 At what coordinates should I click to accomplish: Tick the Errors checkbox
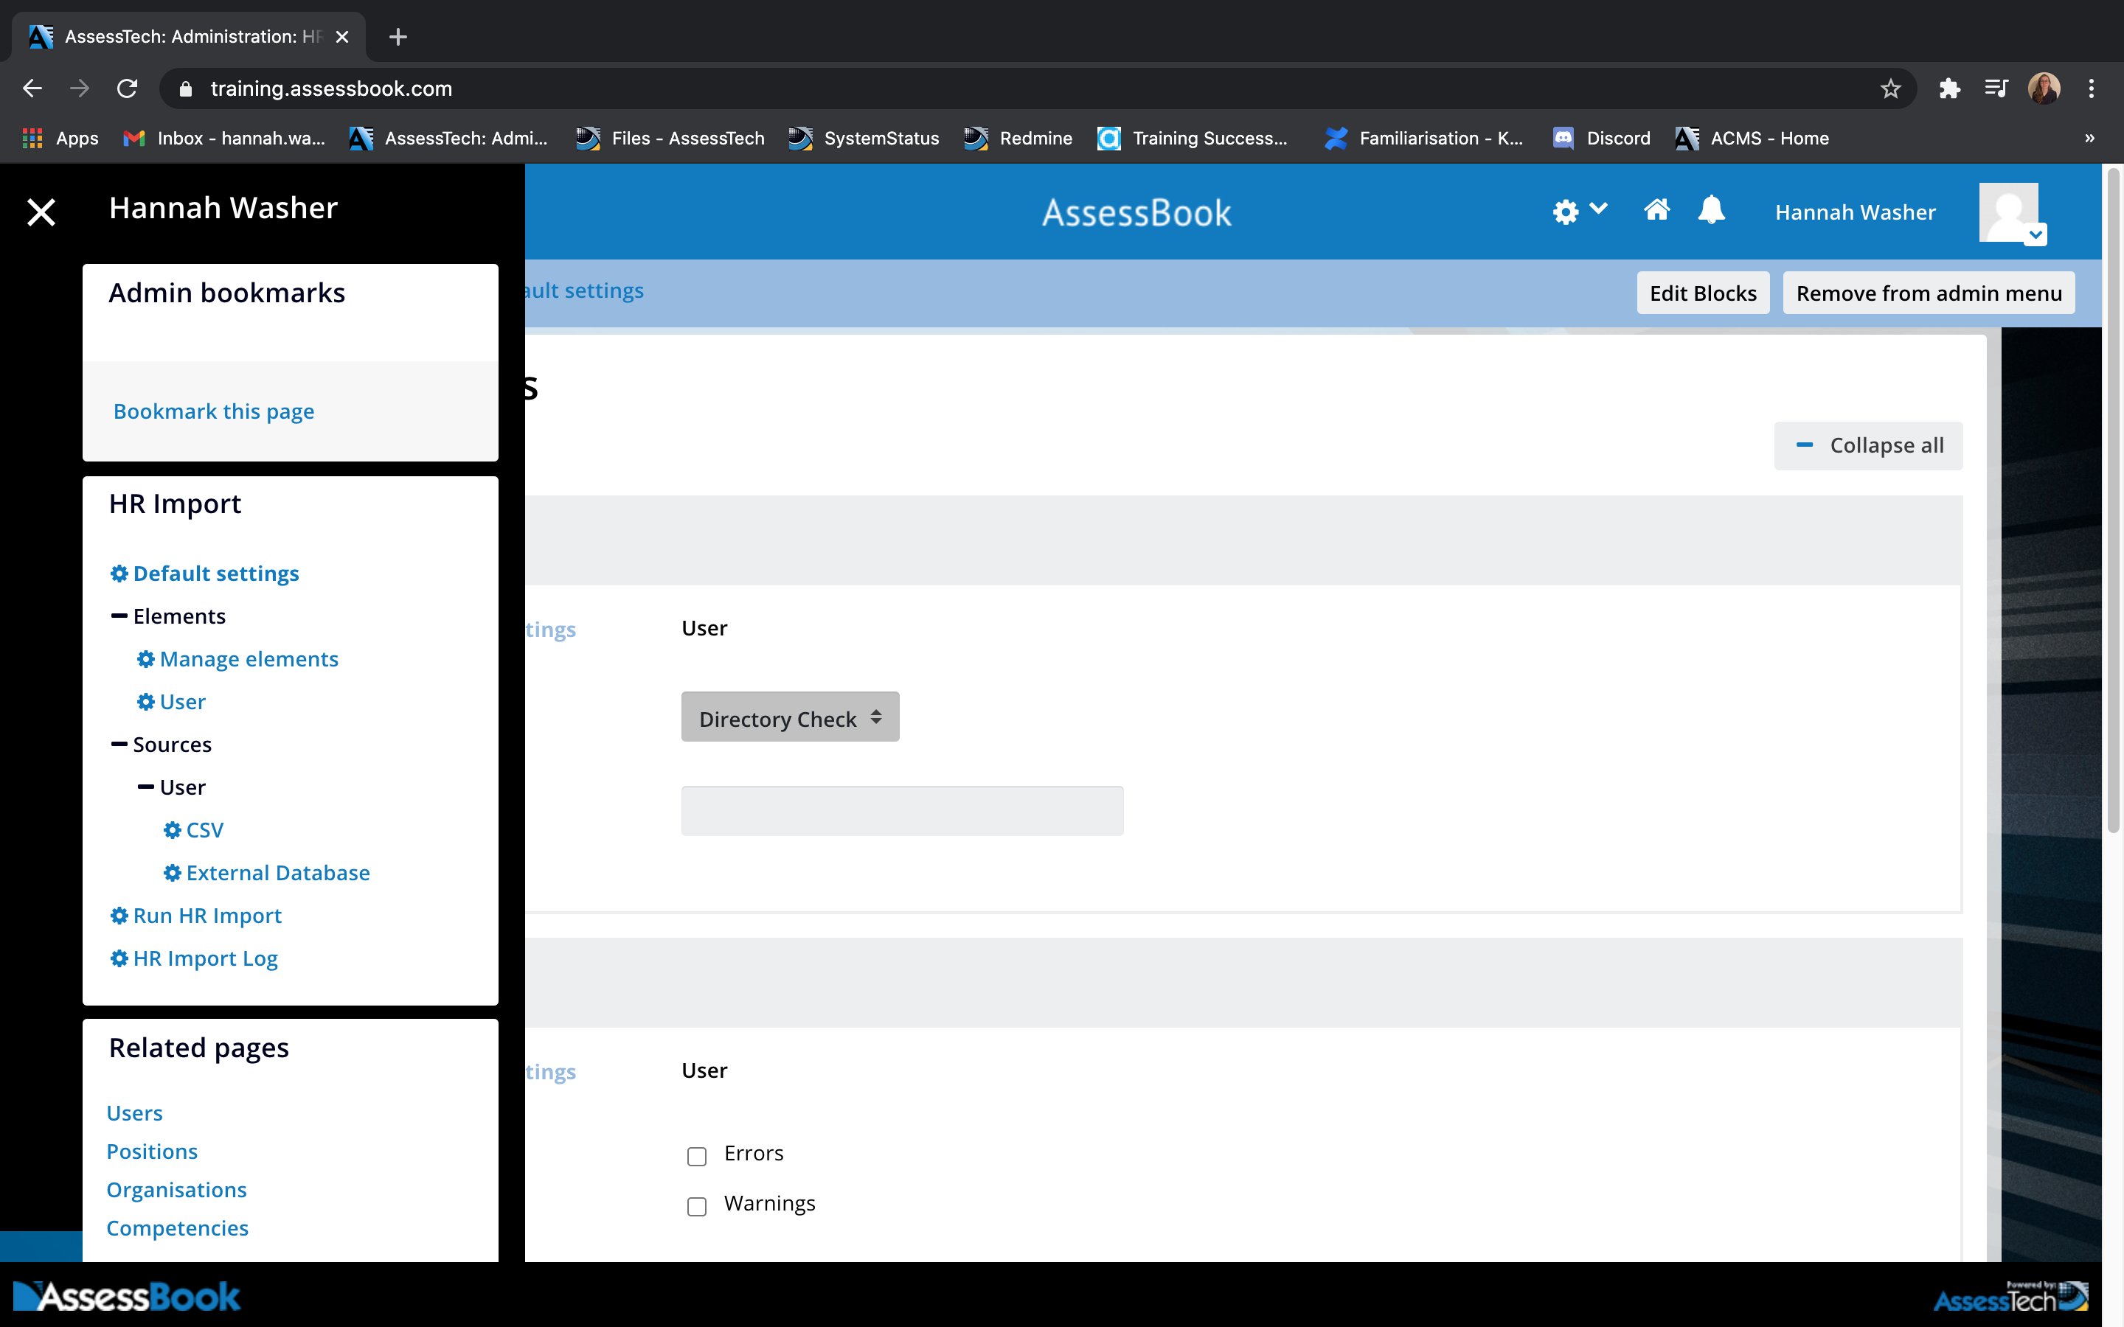coord(697,1156)
